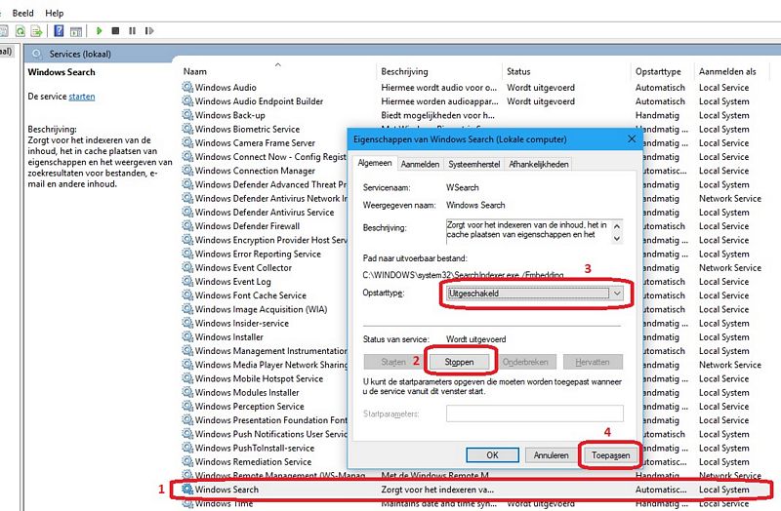The width and height of the screenshot is (781, 511).
Task: Click the WSearch service name text
Action: click(462, 187)
